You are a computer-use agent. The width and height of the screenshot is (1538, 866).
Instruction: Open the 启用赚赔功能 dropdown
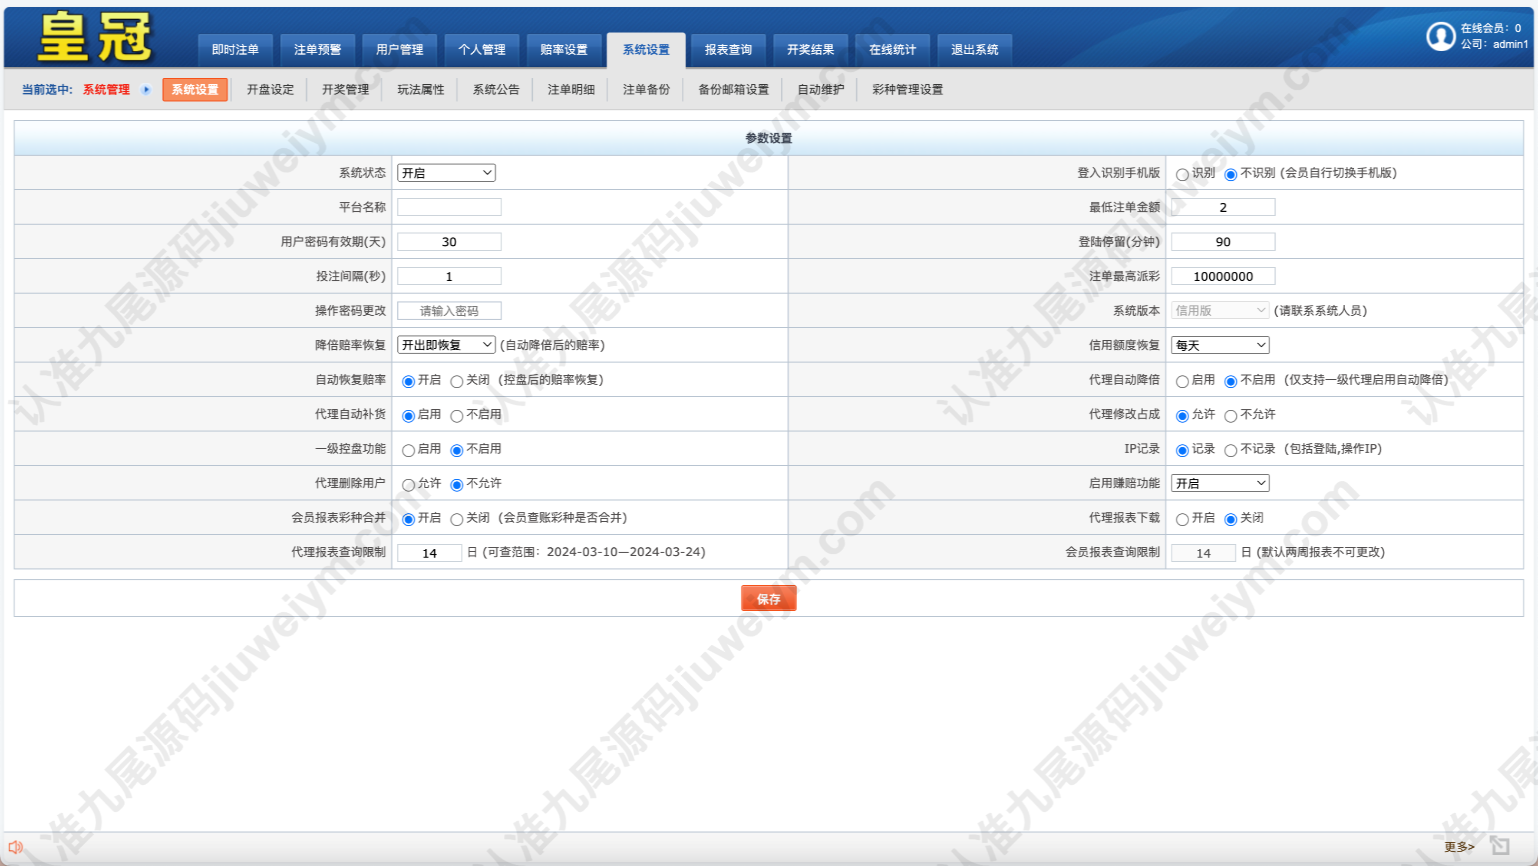(1220, 483)
